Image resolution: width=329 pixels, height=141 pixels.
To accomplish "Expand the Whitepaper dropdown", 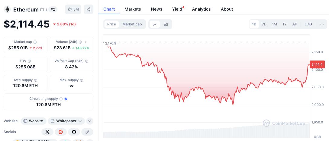I will click(66, 121).
